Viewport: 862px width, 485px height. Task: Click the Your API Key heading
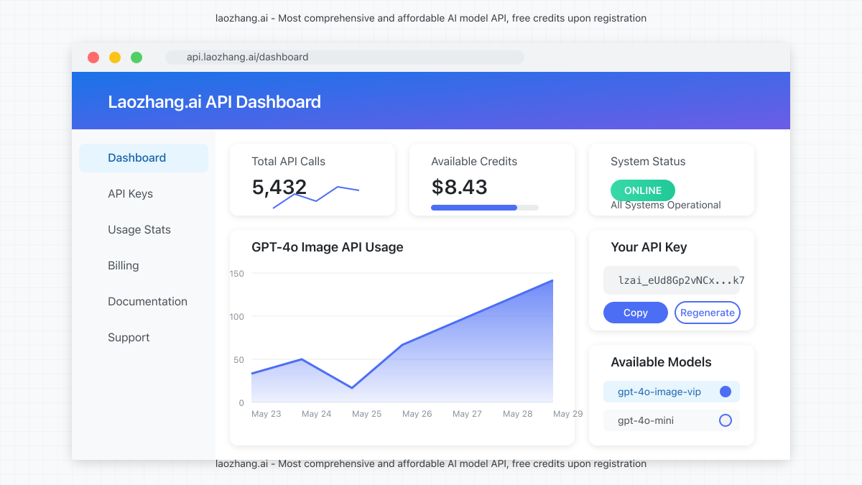649,247
